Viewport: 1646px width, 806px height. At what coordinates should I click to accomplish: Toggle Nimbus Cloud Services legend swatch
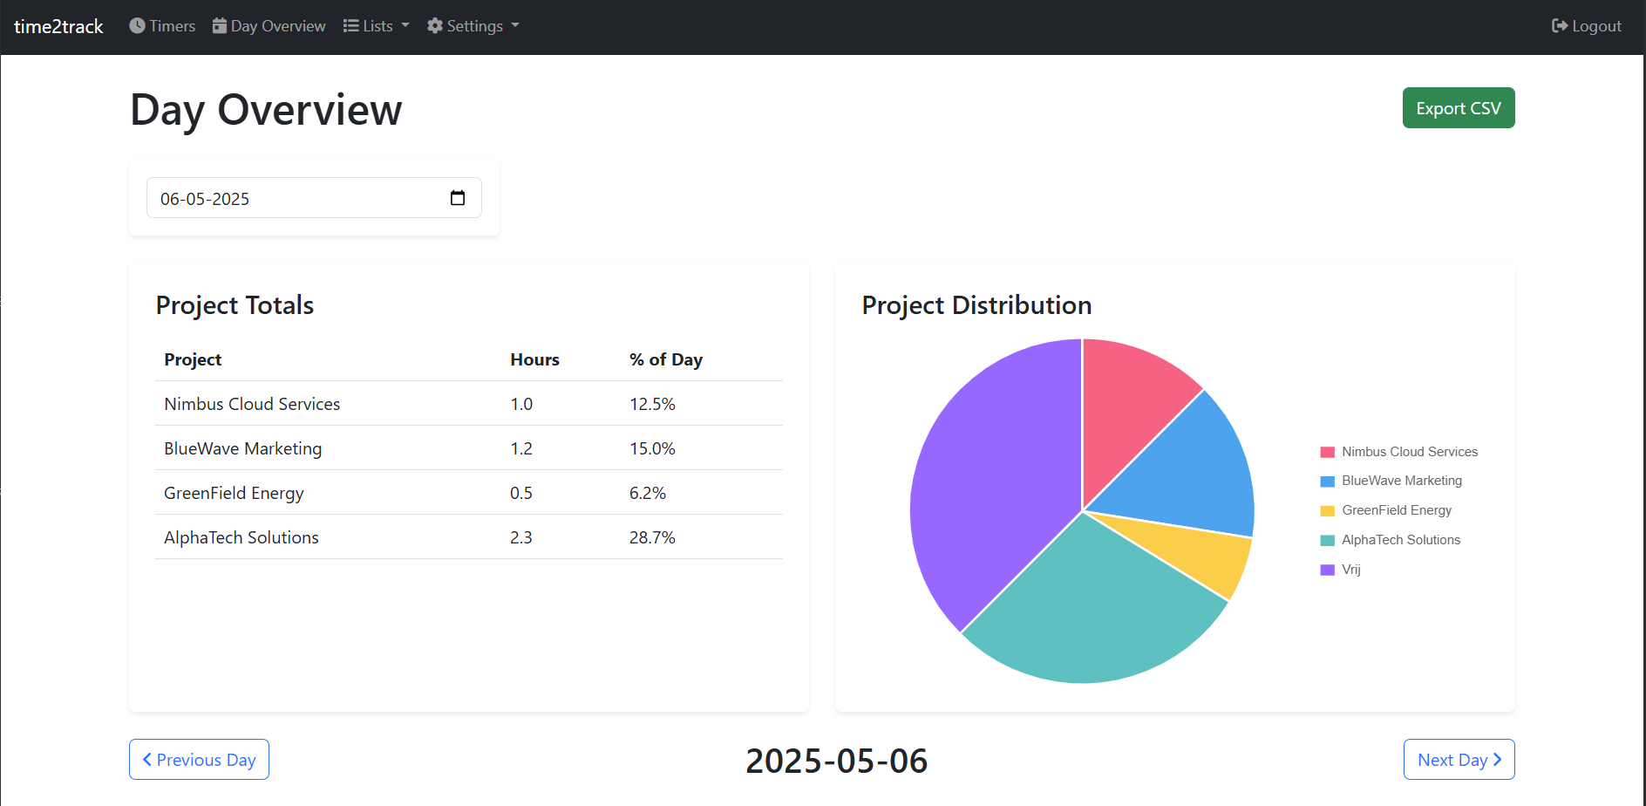pyautogui.click(x=1328, y=452)
